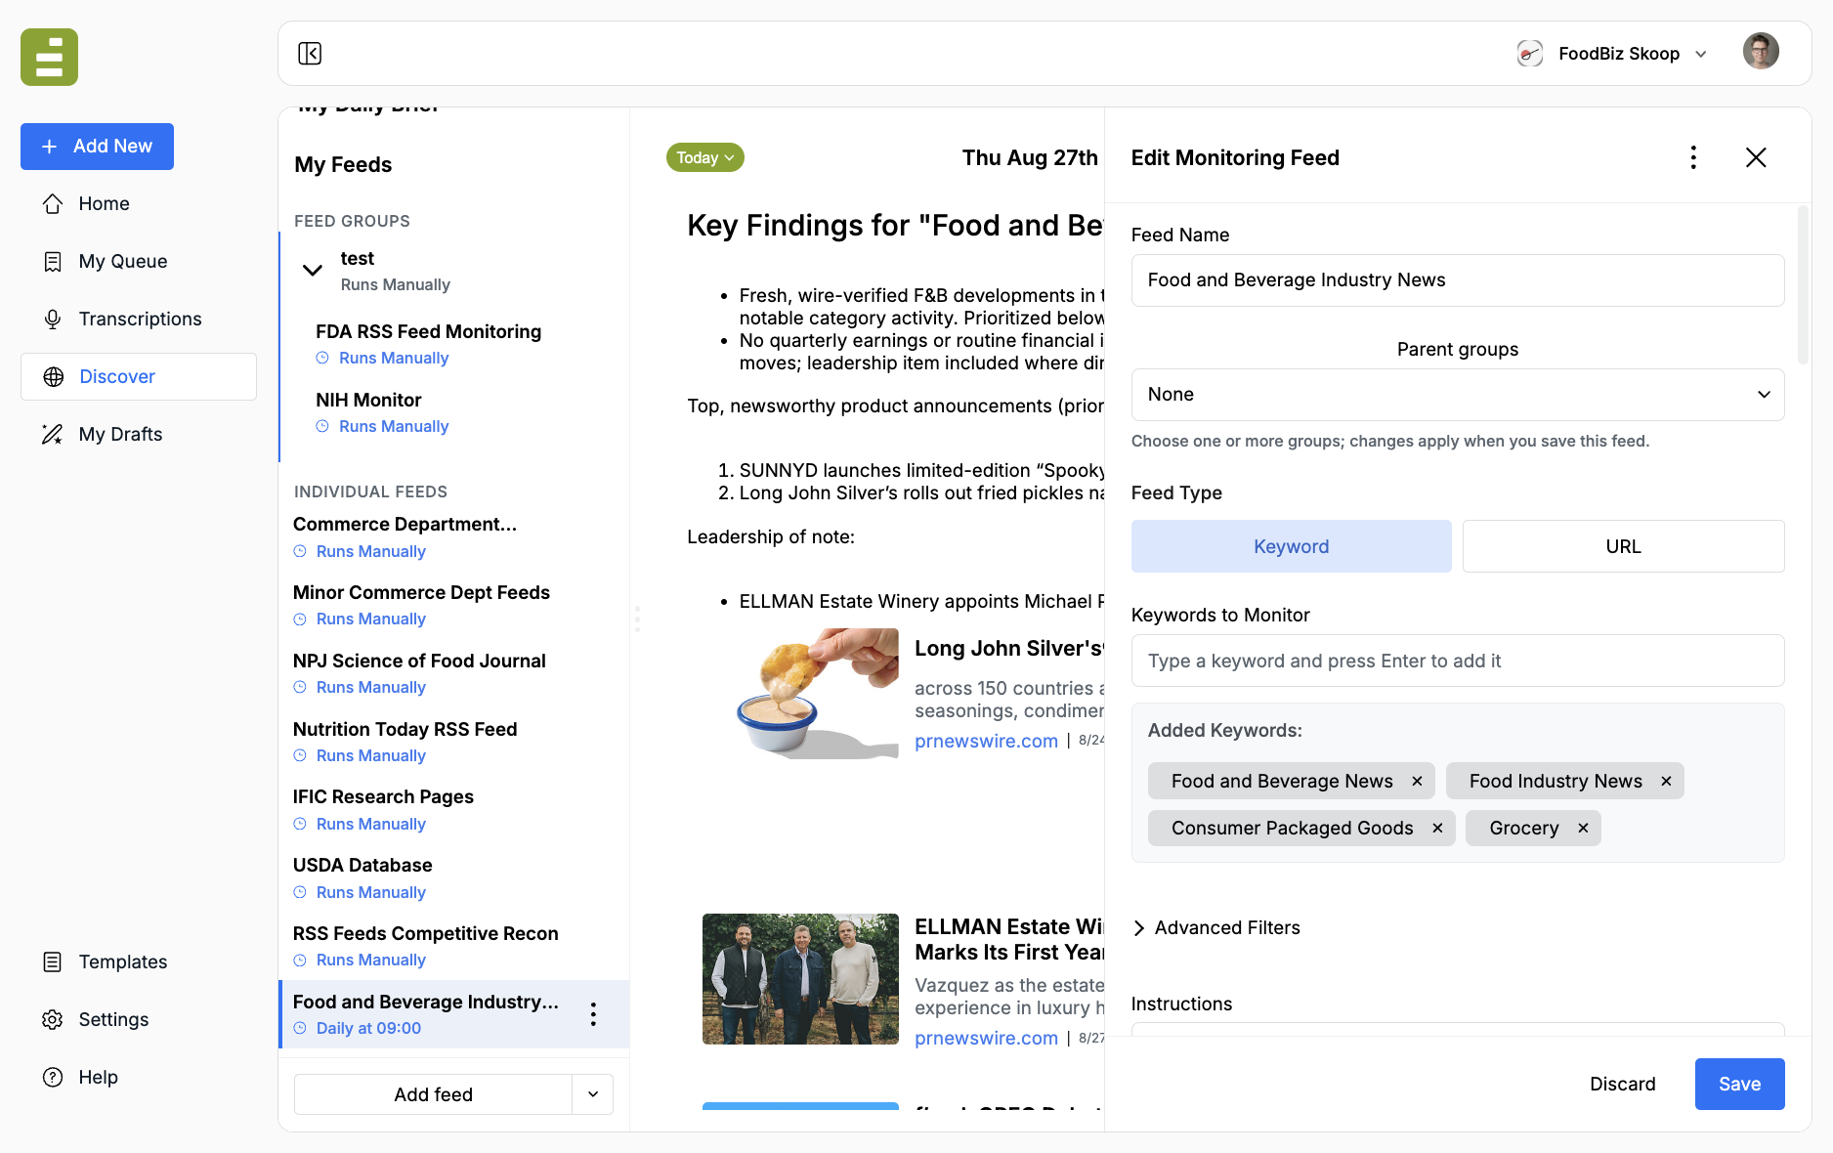Image resolution: width=1833 pixels, height=1153 pixels.
Task: Open the Today date dropdown
Action: [x=704, y=157]
